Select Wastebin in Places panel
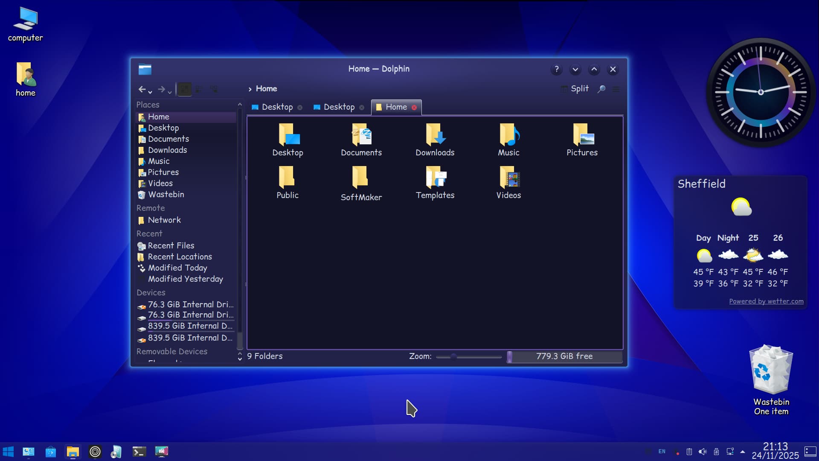Image resolution: width=819 pixels, height=461 pixels. [x=166, y=195]
